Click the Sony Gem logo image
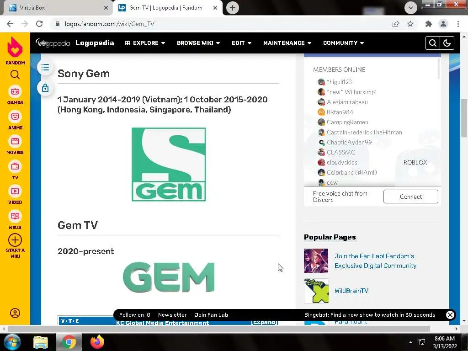Viewport: 468px width, 351px height. click(x=169, y=165)
